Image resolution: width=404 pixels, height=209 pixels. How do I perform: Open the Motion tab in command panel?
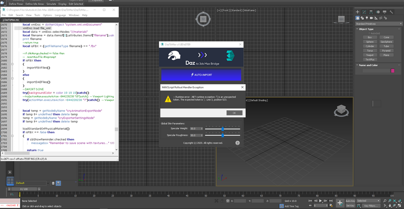pyautogui.click(x=378, y=12)
